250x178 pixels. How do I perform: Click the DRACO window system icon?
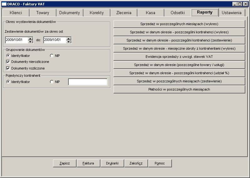coord(4,4)
